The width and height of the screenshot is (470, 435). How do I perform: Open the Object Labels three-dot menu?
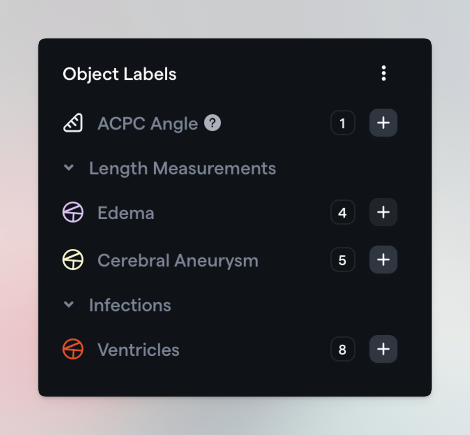(383, 73)
